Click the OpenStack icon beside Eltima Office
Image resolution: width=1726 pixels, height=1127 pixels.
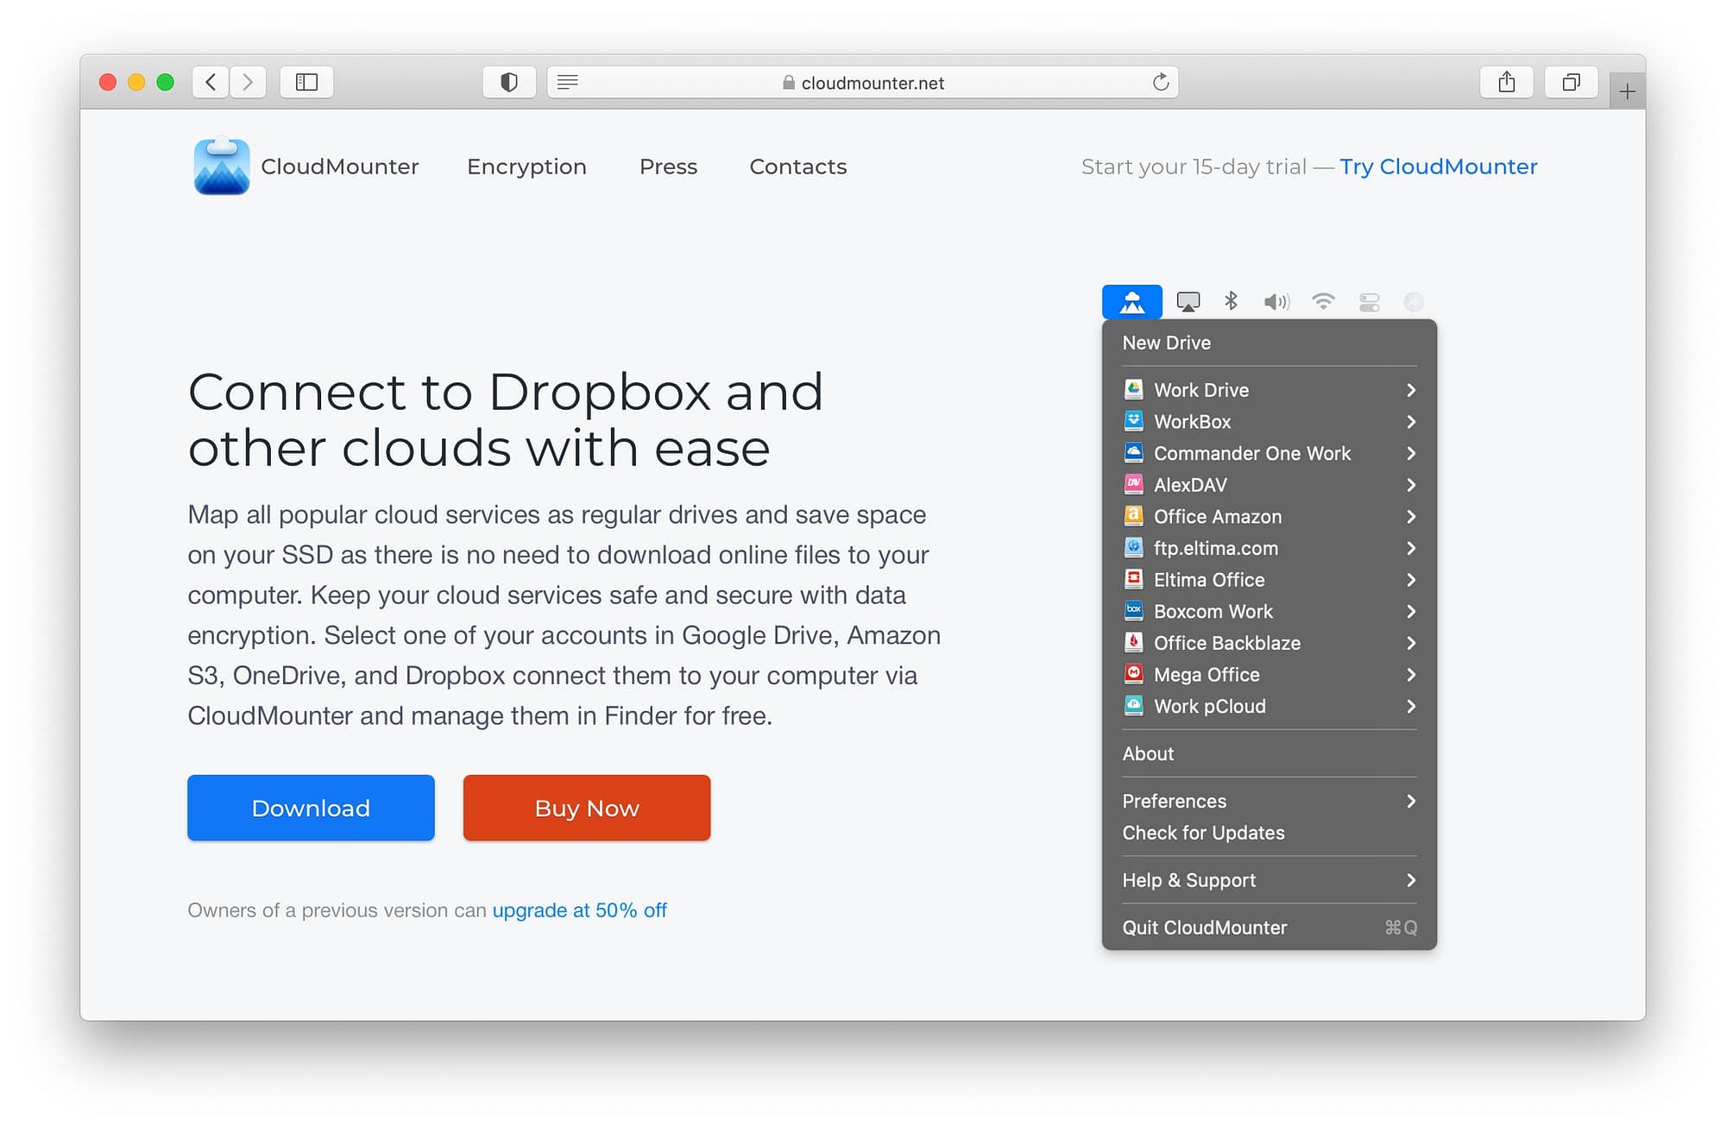tap(1134, 579)
